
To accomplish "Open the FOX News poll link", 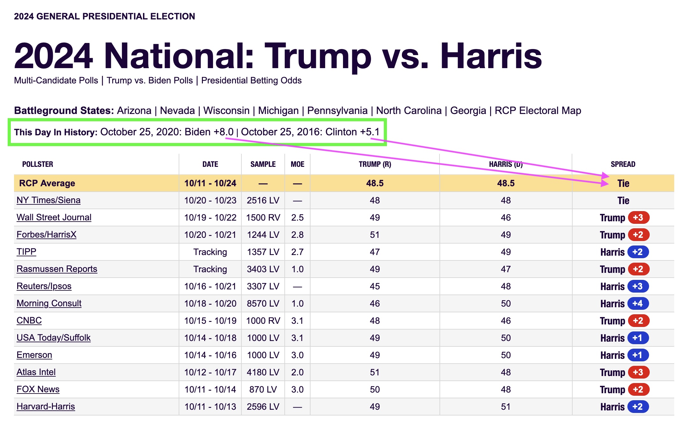I will (38, 389).
